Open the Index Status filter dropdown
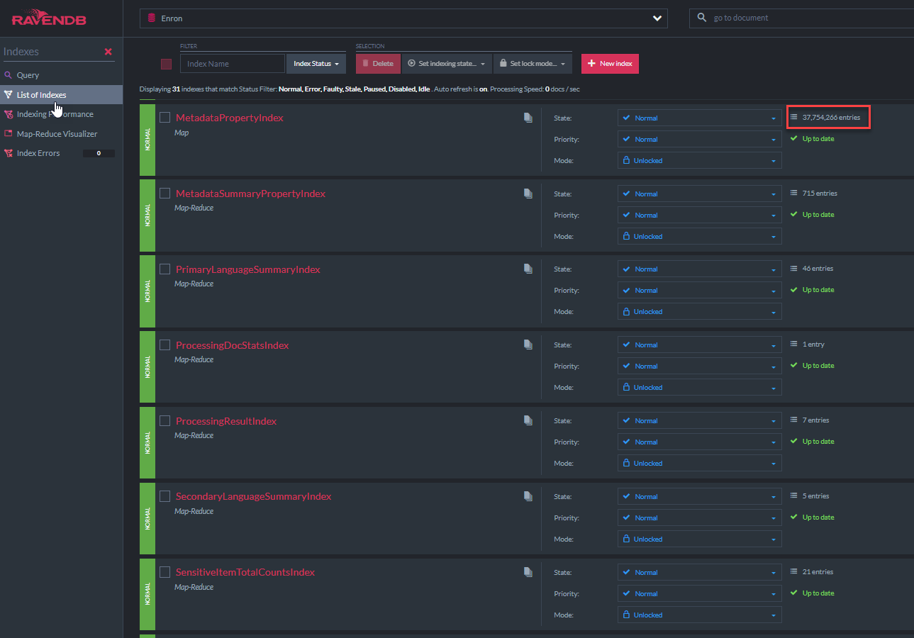This screenshot has width=914, height=638. (316, 64)
